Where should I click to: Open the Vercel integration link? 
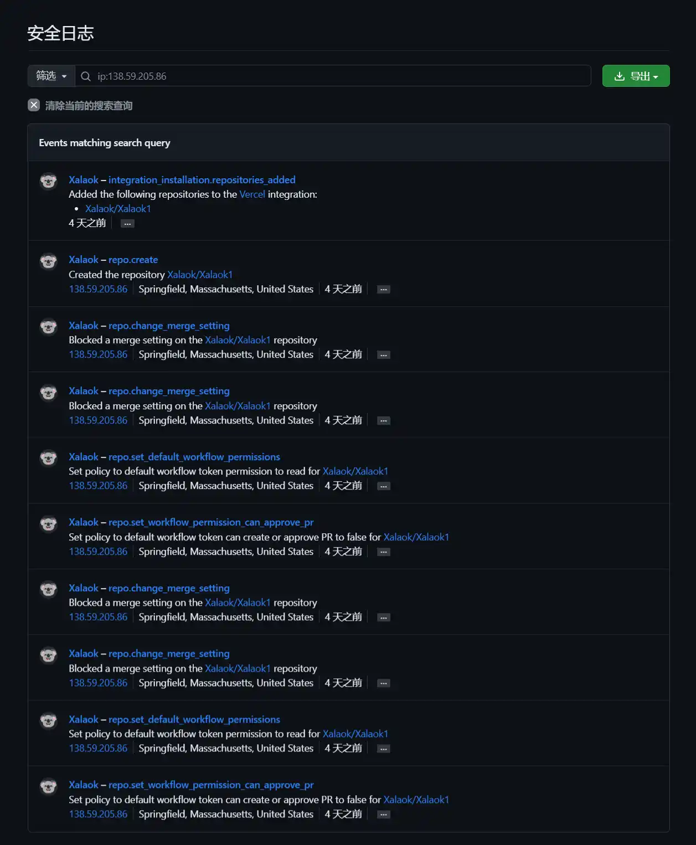coord(252,194)
